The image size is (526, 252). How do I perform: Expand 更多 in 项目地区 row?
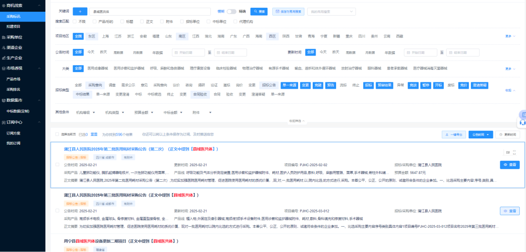510,36
